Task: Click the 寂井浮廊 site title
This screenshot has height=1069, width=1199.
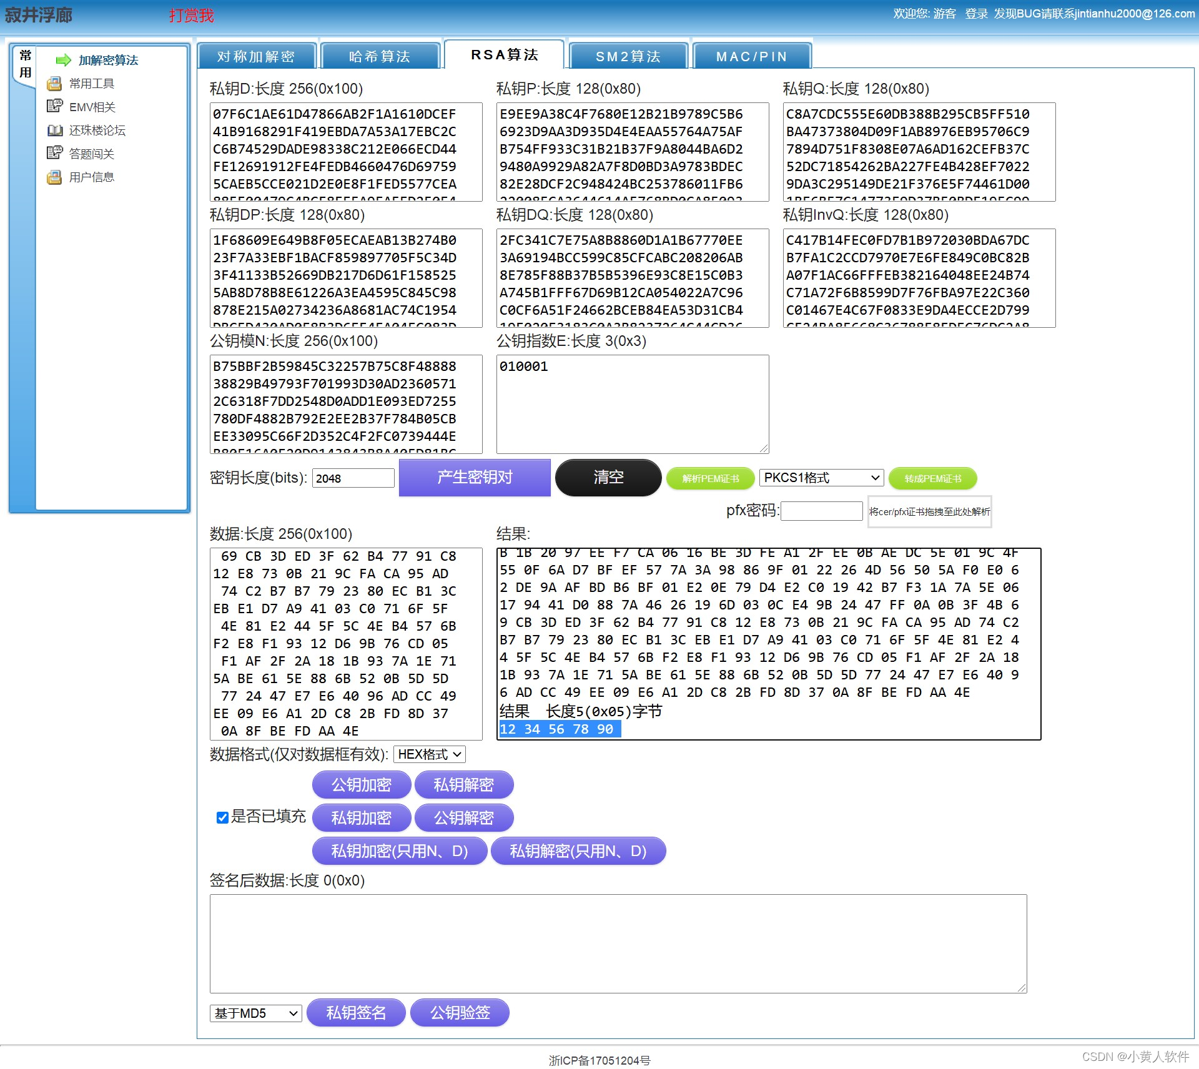Action: tap(39, 15)
